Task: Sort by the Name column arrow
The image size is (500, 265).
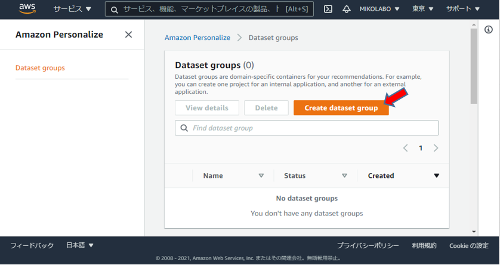Action: coord(261,175)
